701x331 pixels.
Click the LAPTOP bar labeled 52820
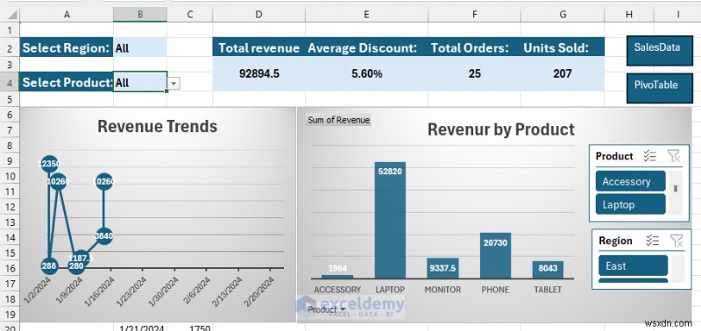tap(390, 220)
